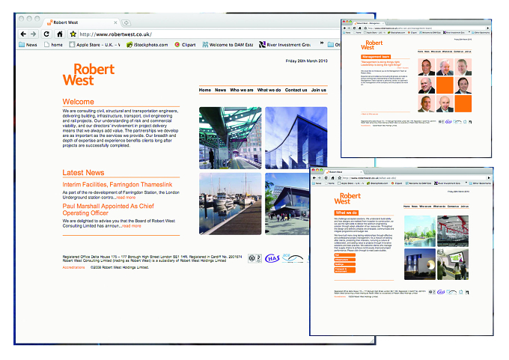Open News in the main page navigation

(x=220, y=90)
